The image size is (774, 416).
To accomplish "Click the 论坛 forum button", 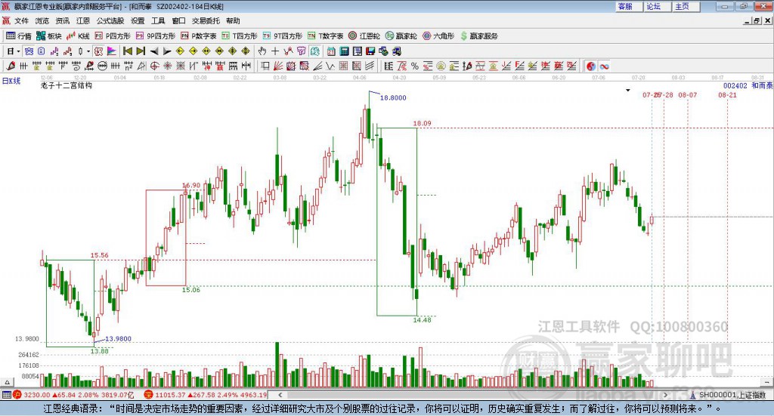I will pos(657,6).
